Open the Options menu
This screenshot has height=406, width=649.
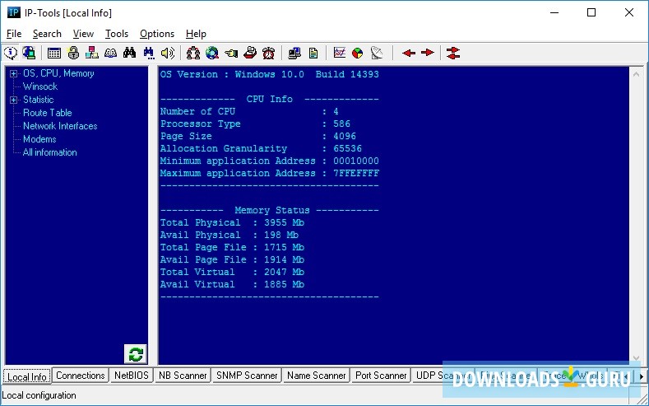(157, 34)
